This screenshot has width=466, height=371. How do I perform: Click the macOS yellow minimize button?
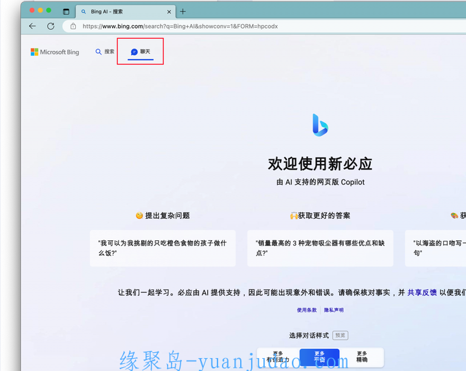(x=40, y=10)
